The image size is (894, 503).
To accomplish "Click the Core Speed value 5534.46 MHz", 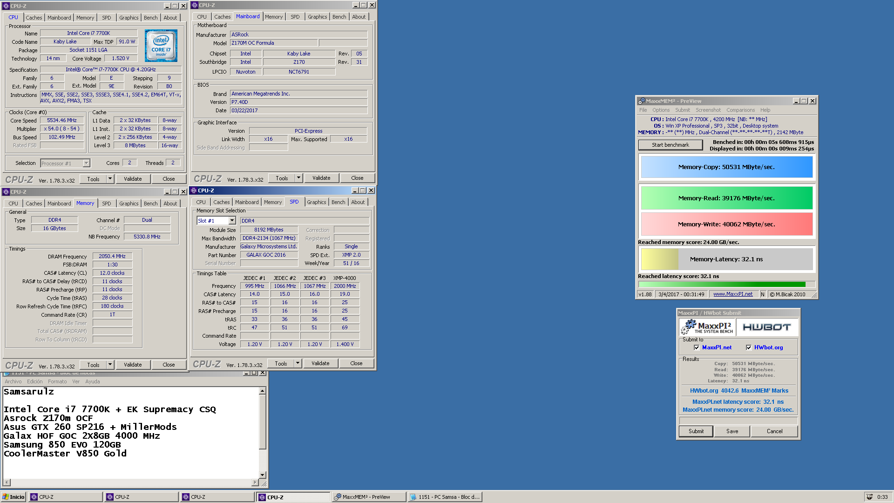I will point(62,120).
